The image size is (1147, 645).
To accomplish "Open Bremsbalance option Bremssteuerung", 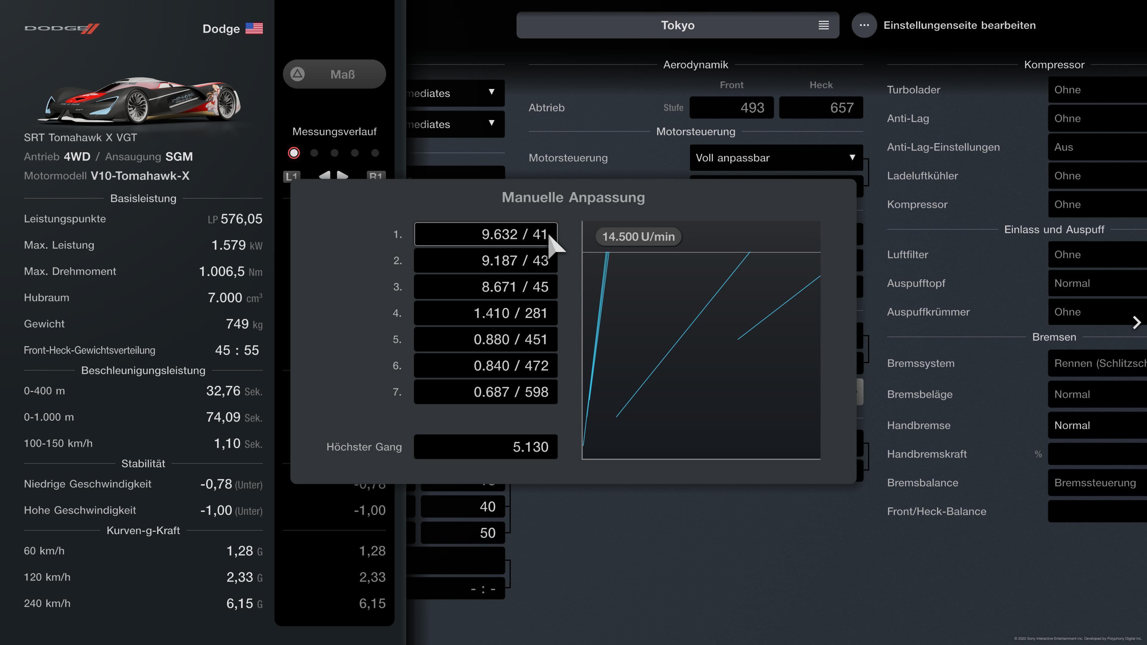I will click(1098, 483).
